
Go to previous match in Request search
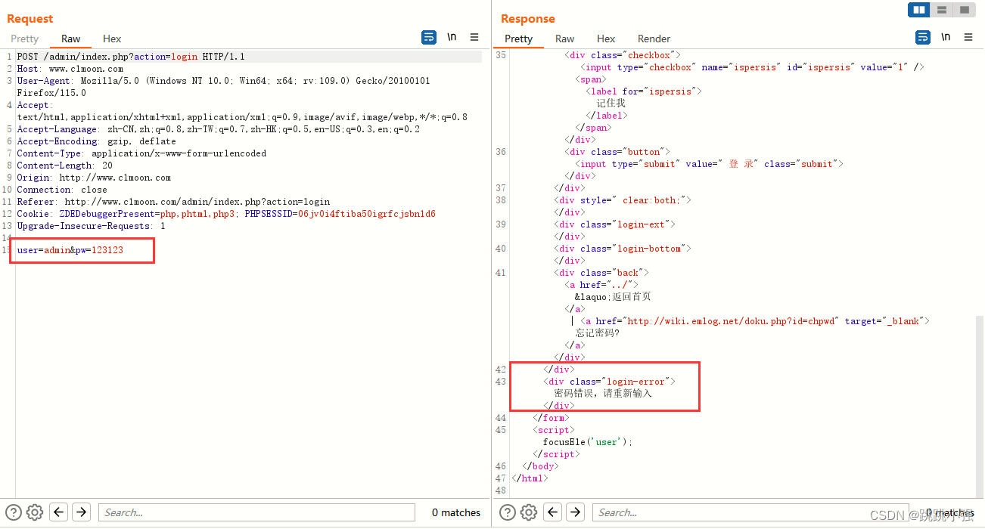coord(59,512)
